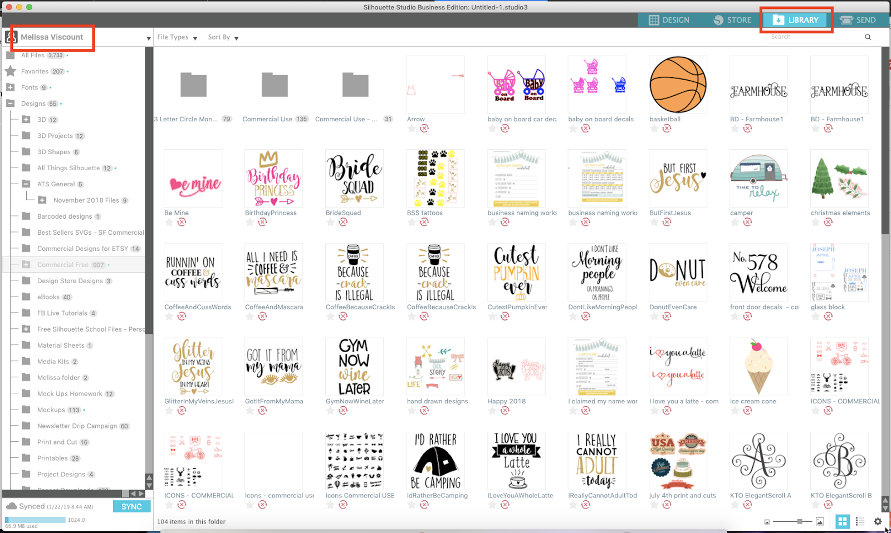Click the cloud sync status icon
The image size is (891, 533).
pyautogui.click(x=13, y=506)
